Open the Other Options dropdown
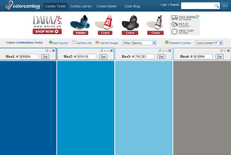This screenshot has width=231, height=155. point(139,43)
